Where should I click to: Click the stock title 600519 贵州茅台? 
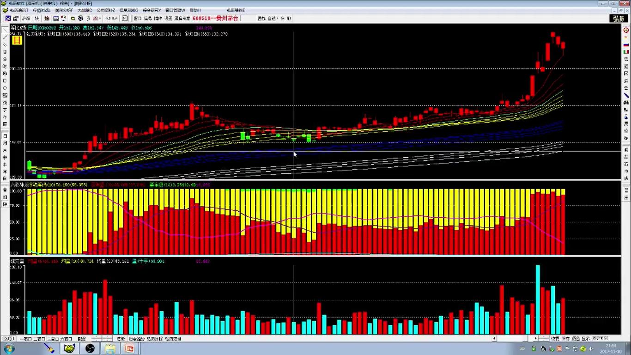[x=215, y=18]
